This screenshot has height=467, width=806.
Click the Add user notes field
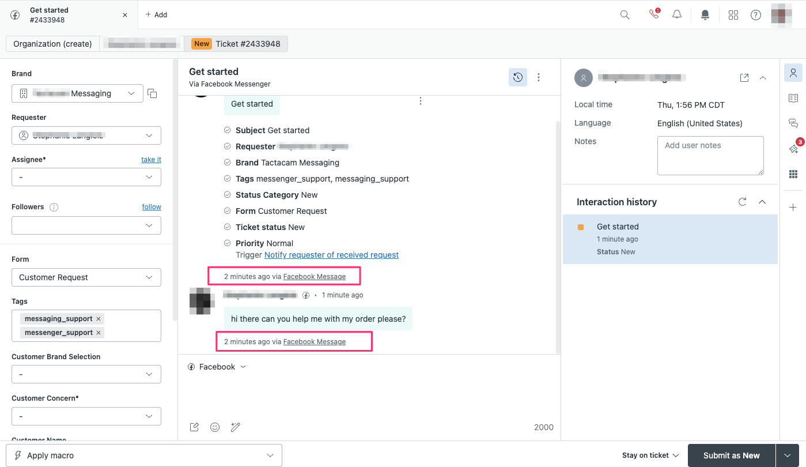(x=710, y=155)
